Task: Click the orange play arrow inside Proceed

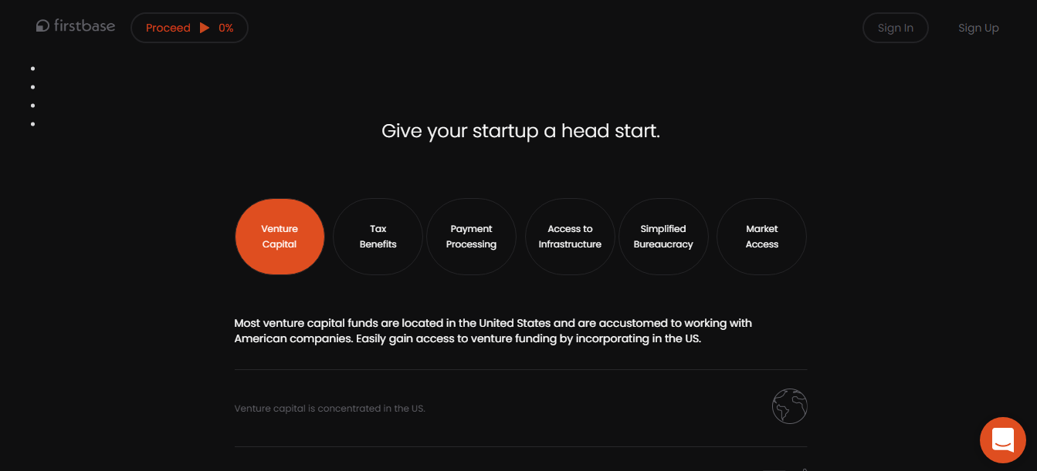Action: pos(203,28)
